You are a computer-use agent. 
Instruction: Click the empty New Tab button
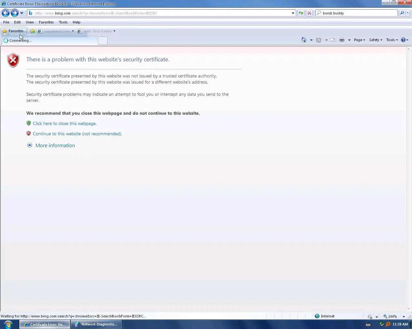(x=102, y=40)
